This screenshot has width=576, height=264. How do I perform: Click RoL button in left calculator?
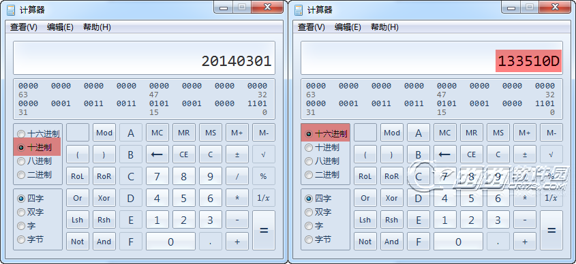pyautogui.click(x=78, y=176)
